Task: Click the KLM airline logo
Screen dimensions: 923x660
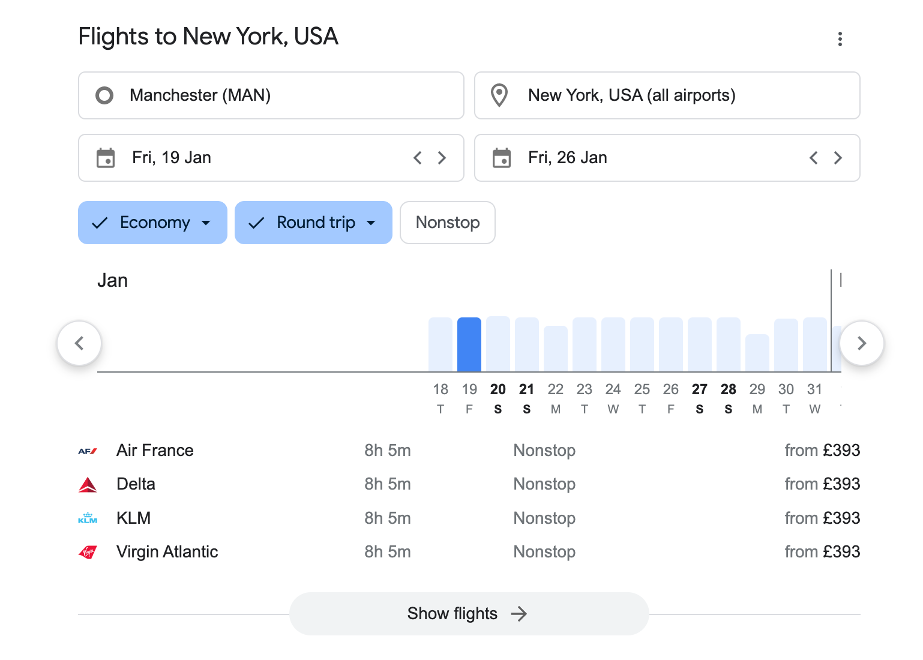Action: 88,518
